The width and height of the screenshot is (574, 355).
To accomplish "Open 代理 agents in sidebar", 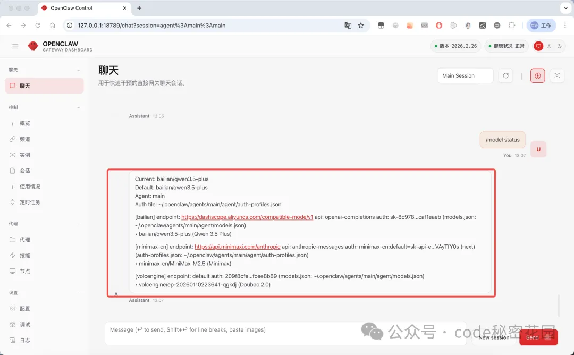I will tap(44, 240).
